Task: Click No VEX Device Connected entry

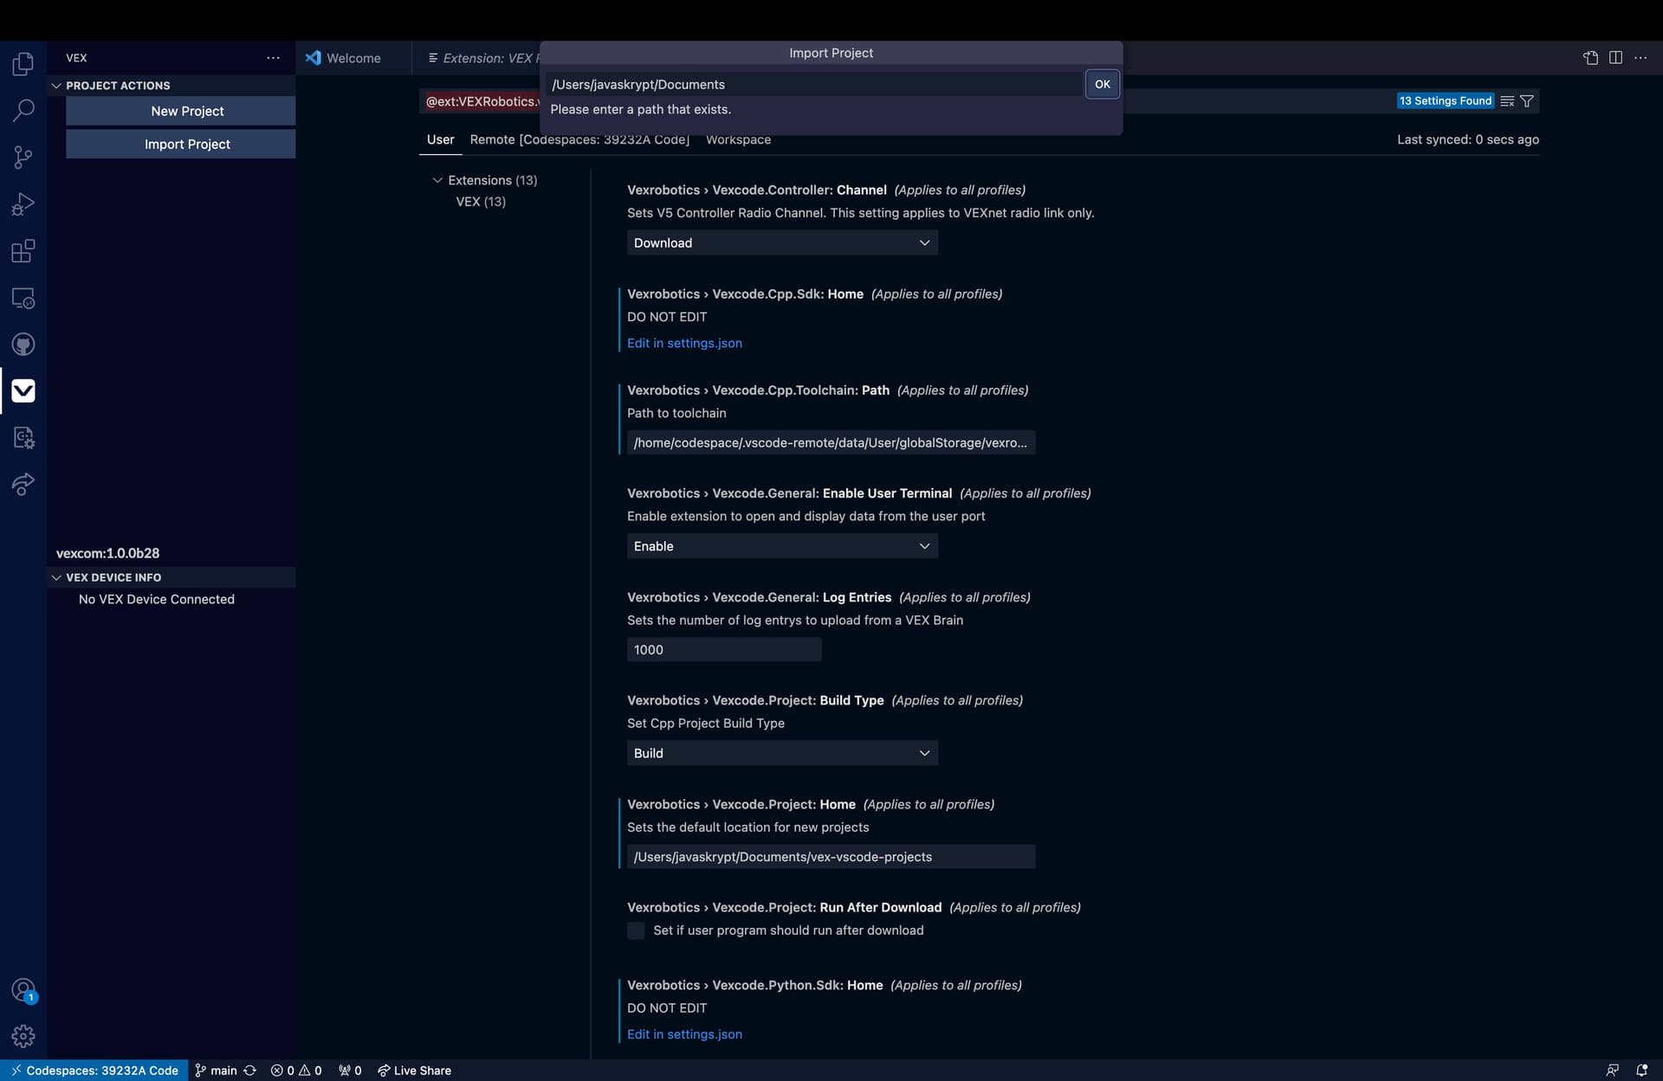Action: coord(157,599)
